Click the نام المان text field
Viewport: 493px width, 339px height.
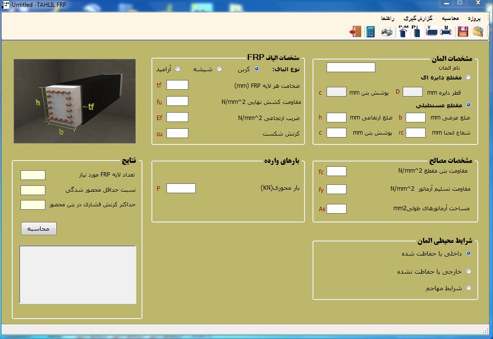click(350, 67)
